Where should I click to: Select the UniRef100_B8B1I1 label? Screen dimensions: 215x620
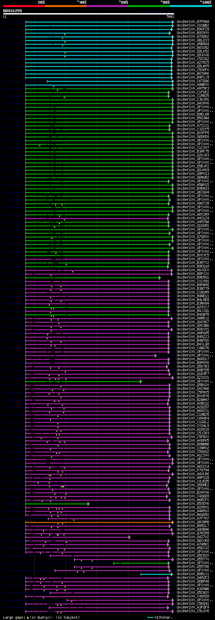click(x=193, y=575)
